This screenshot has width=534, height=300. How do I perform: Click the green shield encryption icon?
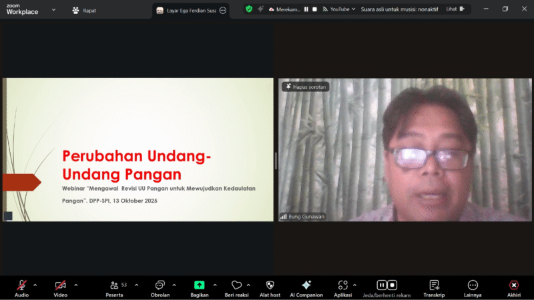tap(249, 9)
